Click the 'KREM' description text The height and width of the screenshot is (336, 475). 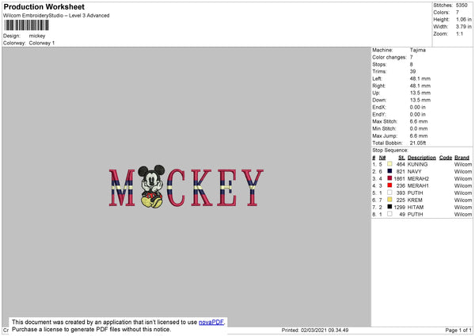pyautogui.click(x=415, y=200)
